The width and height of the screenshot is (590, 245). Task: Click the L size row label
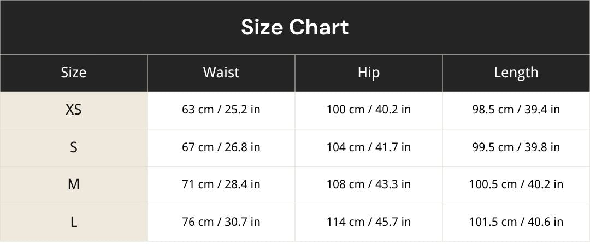tap(74, 223)
